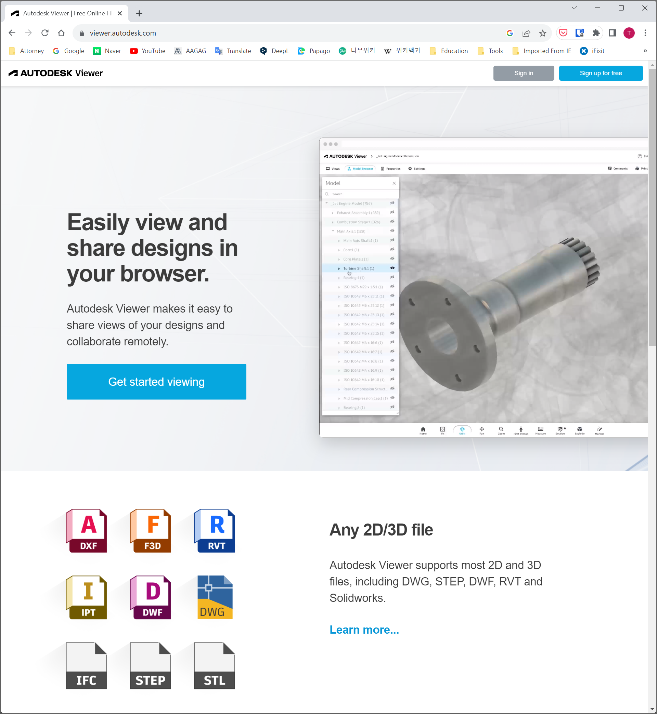Click the Model panel search field

(x=361, y=194)
